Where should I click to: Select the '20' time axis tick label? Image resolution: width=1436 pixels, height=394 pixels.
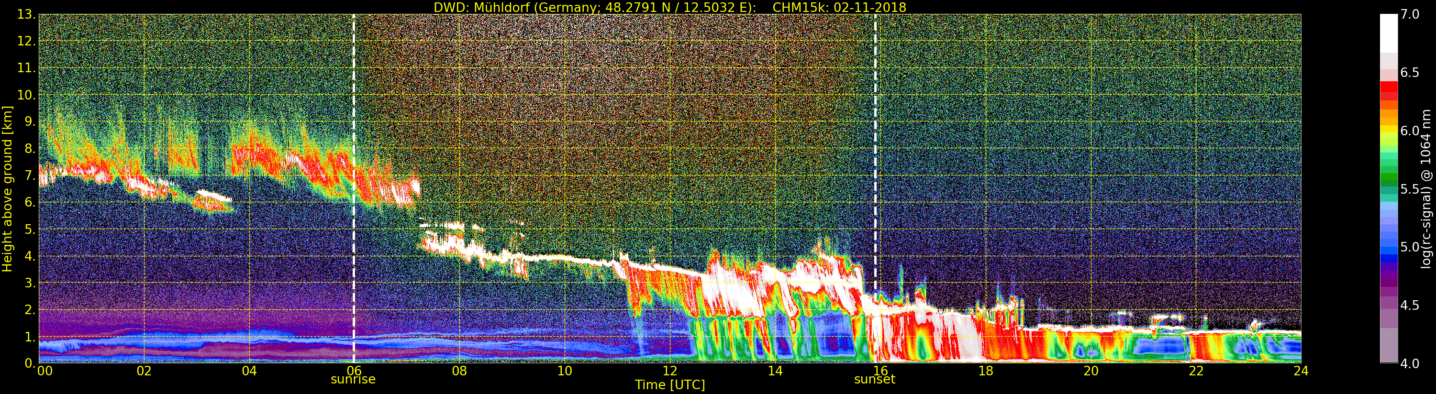(x=1091, y=371)
